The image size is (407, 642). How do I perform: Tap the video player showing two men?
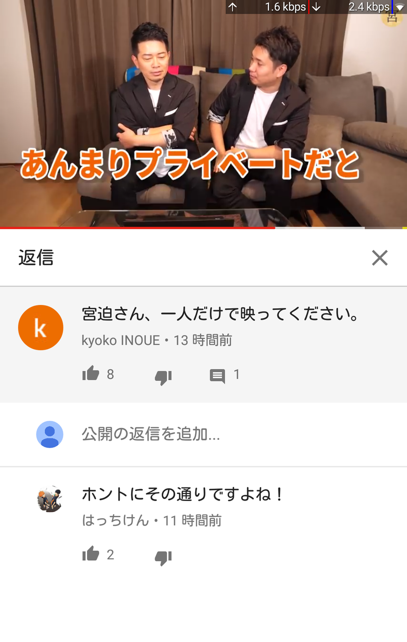point(203,113)
